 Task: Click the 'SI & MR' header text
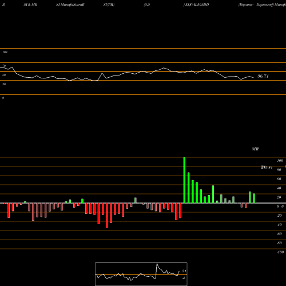(30, 5)
